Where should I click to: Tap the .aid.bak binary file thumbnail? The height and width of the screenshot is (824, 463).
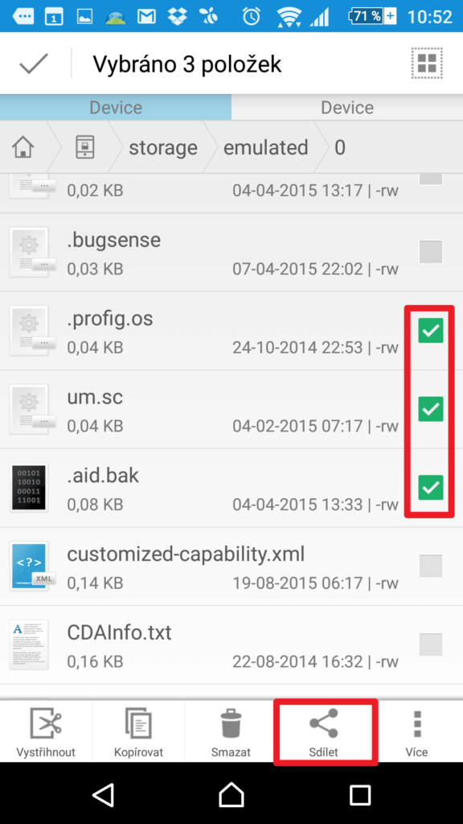tap(30, 488)
